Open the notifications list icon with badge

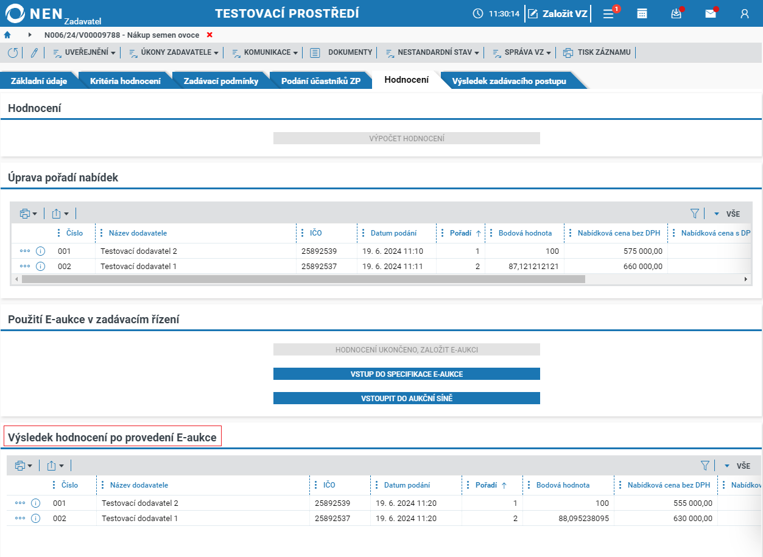tap(608, 13)
